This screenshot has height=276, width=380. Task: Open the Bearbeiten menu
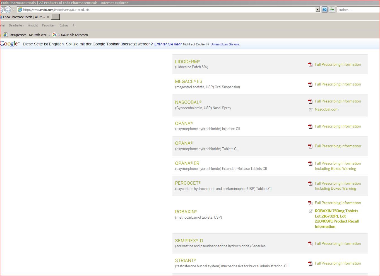(16, 25)
